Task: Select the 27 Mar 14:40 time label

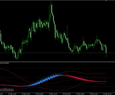Action: [26, 94]
